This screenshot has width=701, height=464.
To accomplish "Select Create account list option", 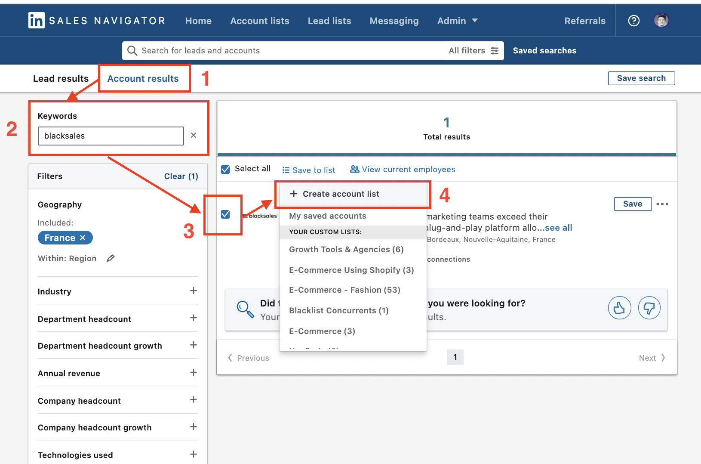I will [x=353, y=194].
